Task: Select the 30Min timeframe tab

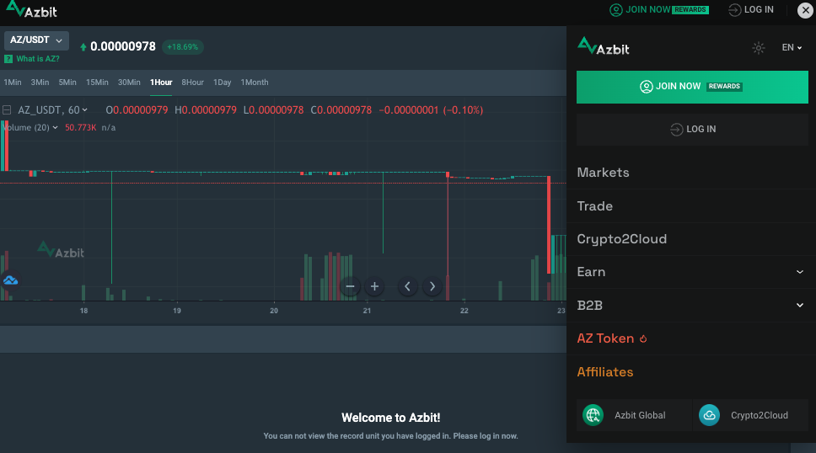Action: click(129, 83)
